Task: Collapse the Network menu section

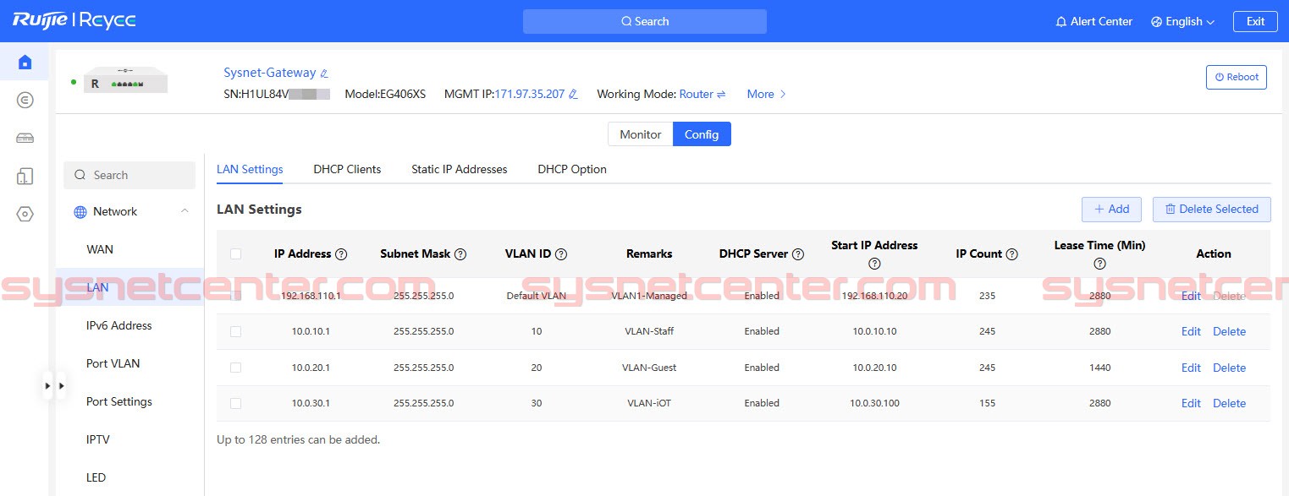Action: [185, 212]
